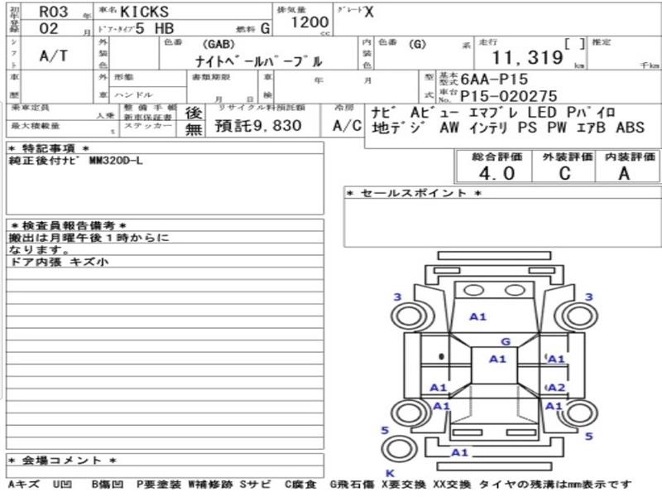Click the "A1" mark on the roof panel
This screenshot has width=662, height=497.
click(497, 359)
